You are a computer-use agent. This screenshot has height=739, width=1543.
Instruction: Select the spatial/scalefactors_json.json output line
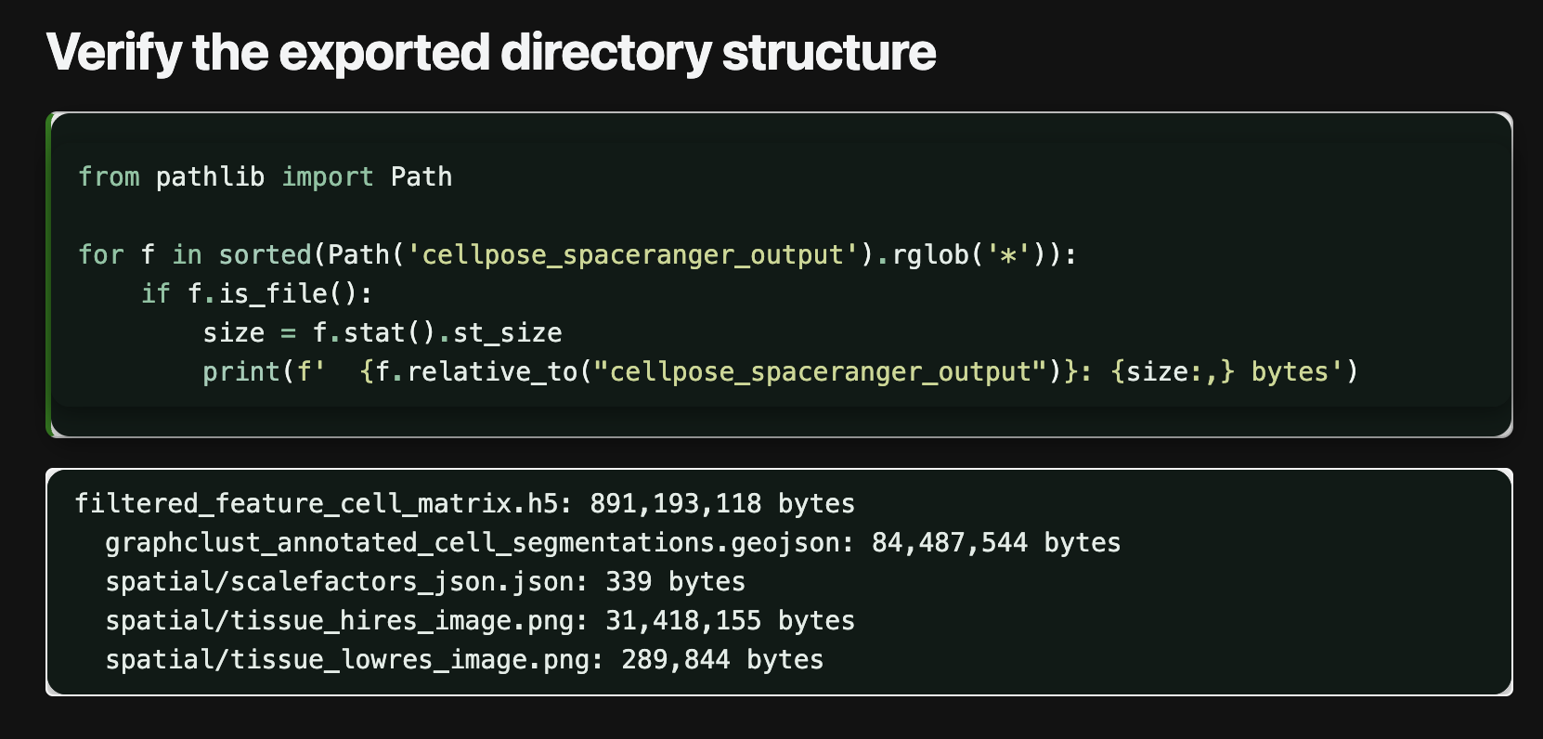(x=425, y=581)
